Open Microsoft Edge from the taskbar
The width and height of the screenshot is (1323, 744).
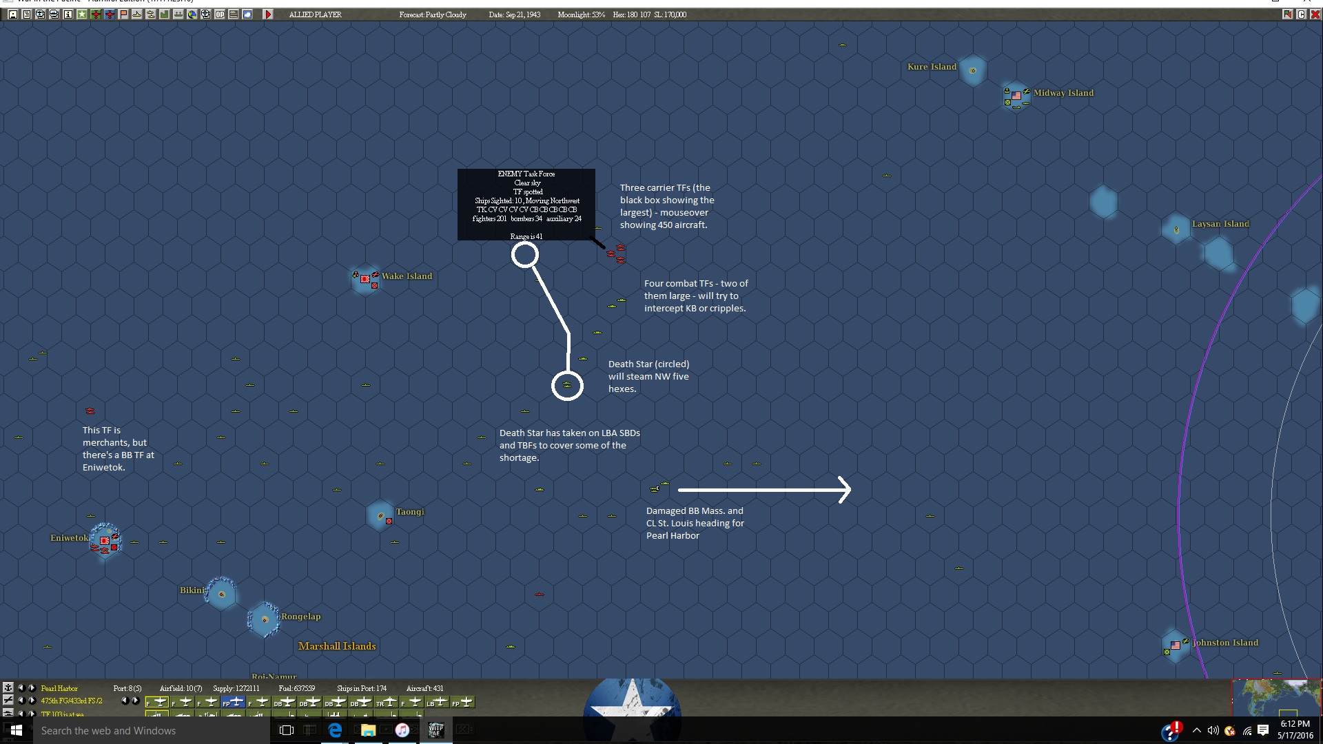coord(336,730)
